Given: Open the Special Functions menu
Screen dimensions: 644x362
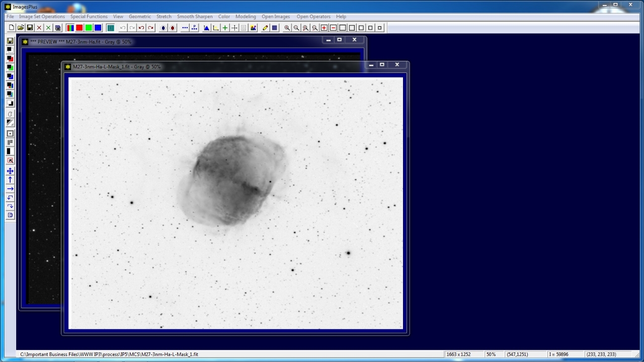Looking at the screenshot, I should pos(89,17).
